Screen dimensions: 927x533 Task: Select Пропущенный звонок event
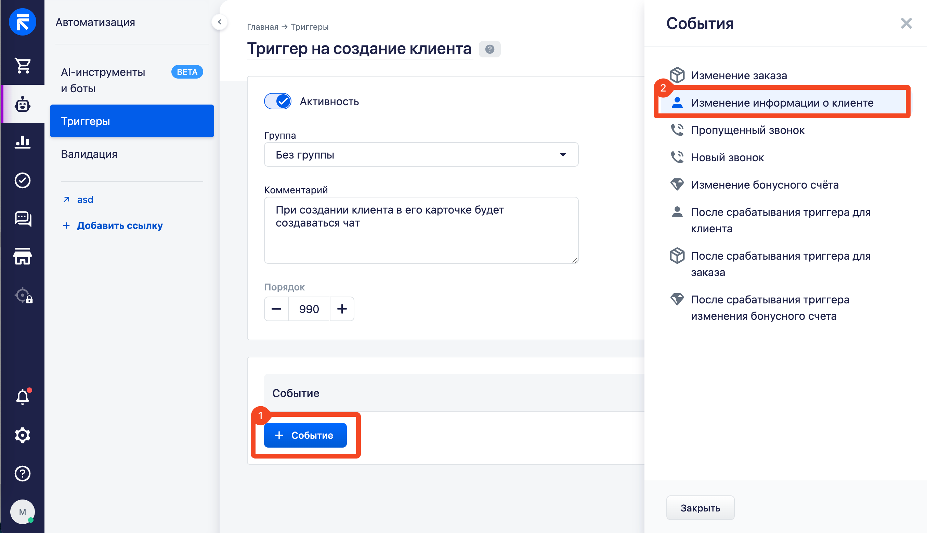(747, 130)
